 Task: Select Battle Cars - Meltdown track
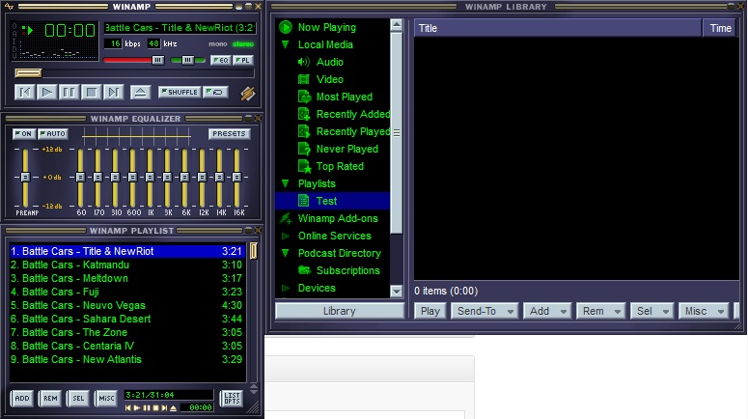point(126,278)
